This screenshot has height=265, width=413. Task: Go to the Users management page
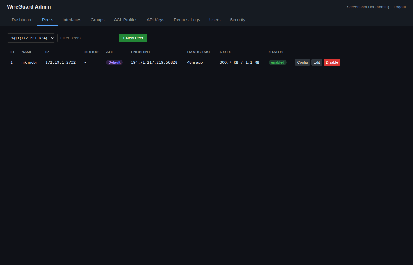pos(215,20)
